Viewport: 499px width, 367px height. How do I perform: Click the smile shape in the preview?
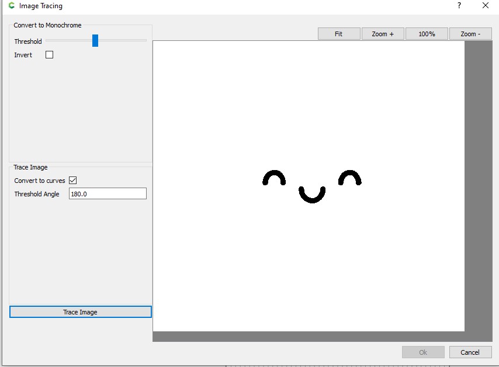(312, 199)
